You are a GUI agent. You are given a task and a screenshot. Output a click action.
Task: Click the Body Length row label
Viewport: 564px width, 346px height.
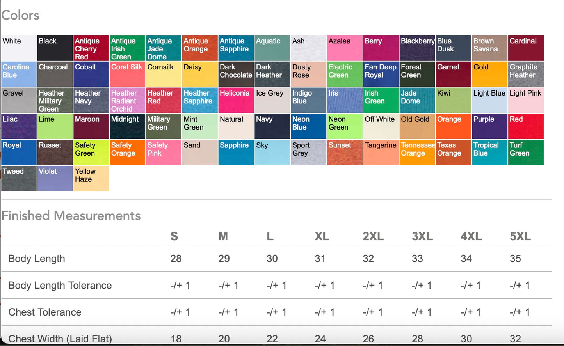[37, 259]
